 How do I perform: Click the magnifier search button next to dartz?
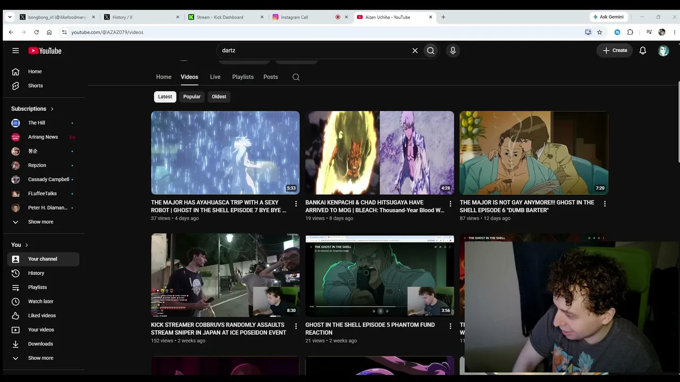pyautogui.click(x=431, y=50)
